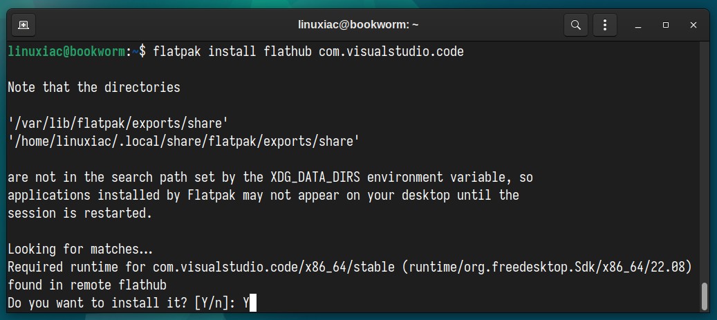Minimize the terminal window
The height and width of the screenshot is (320, 717).
638,25
